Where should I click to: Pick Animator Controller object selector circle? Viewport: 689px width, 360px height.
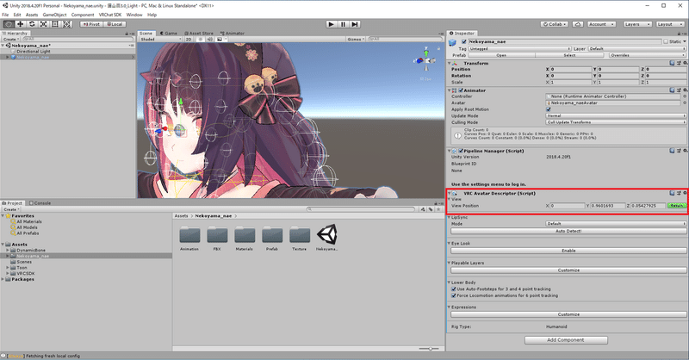[685, 96]
